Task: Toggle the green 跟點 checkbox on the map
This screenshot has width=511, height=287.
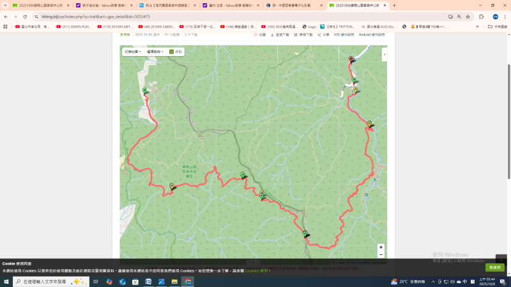Action: 171,52
